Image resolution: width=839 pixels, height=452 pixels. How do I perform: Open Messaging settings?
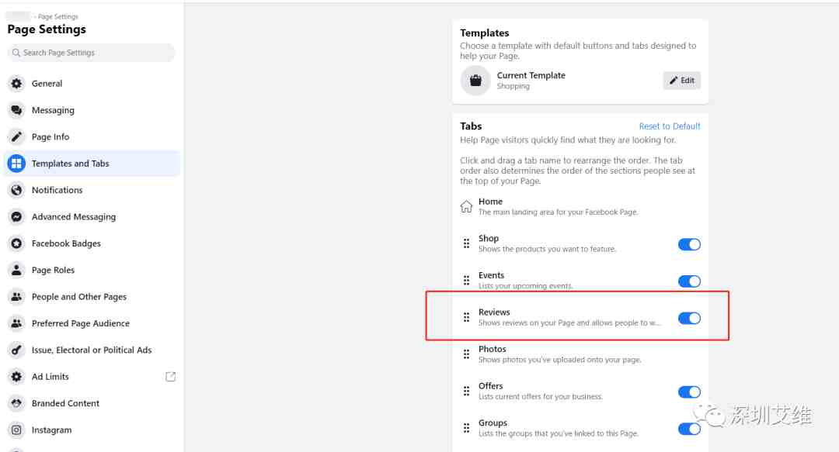click(92, 110)
